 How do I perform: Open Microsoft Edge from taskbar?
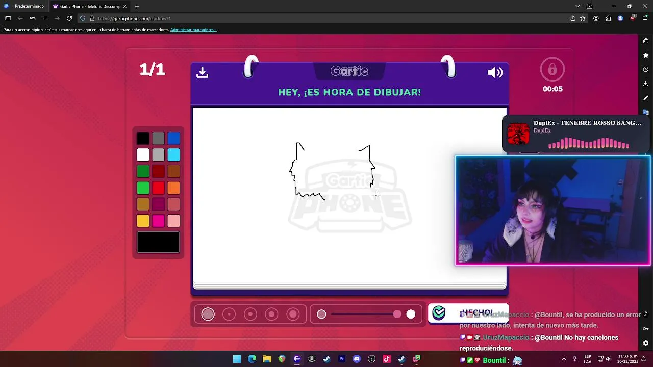click(252, 359)
